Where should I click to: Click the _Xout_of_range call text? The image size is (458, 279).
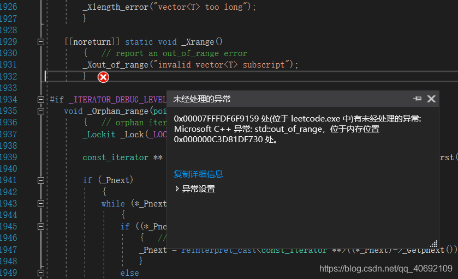(x=115, y=65)
